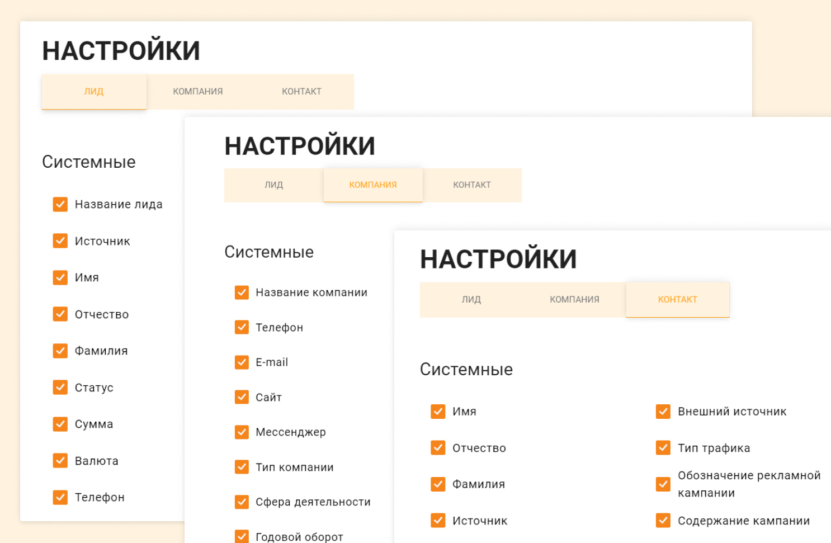
Task: Switch to КОМПАНИЯ tab in the lead settings window
Action: click(198, 92)
